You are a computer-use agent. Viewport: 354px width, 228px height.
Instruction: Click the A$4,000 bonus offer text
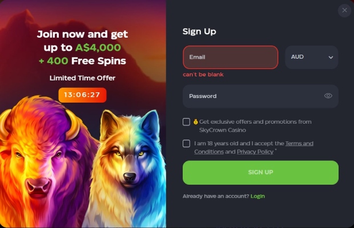[98, 47]
